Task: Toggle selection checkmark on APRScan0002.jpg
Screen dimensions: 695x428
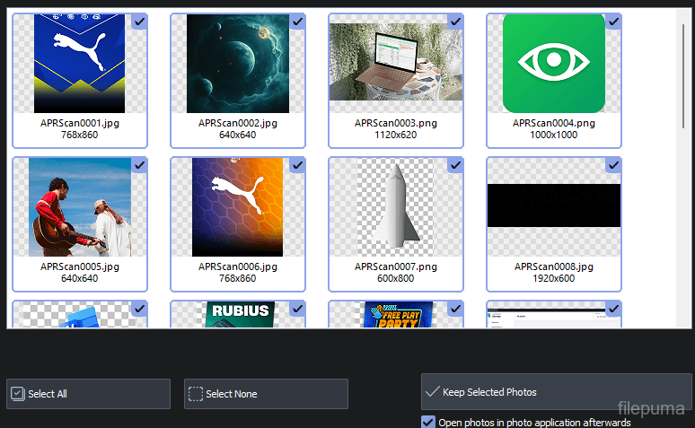Action: pyautogui.click(x=297, y=22)
